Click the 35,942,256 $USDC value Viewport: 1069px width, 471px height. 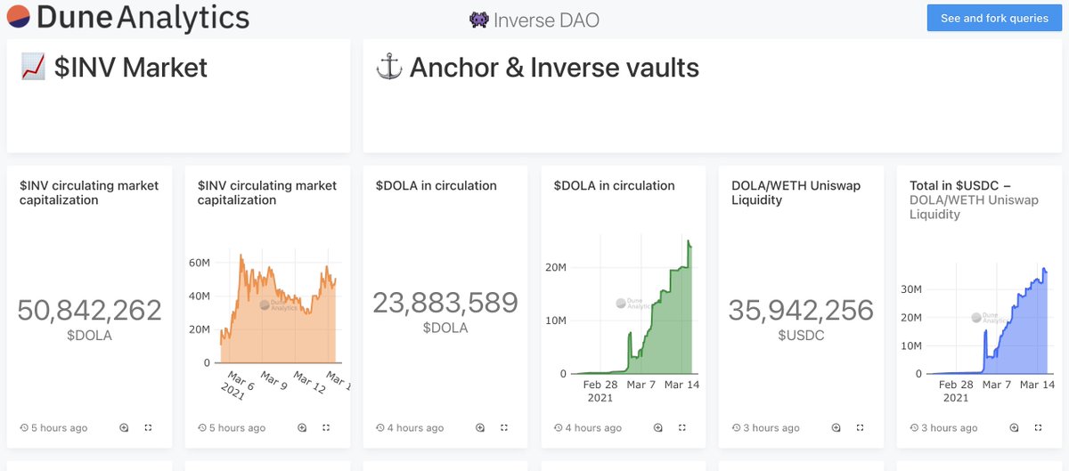[x=802, y=310]
